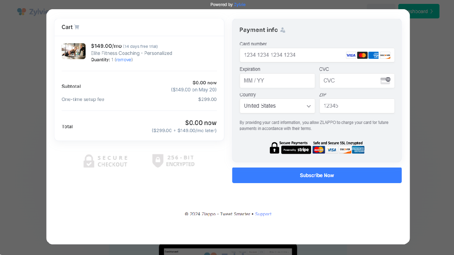454x255 pixels.
Task: Click the Mastercard icon beside the card input
Action: [362, 55]
